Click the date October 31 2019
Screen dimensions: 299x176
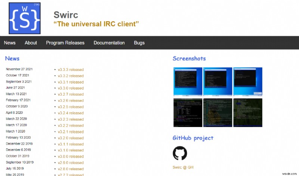click(18, 156)
